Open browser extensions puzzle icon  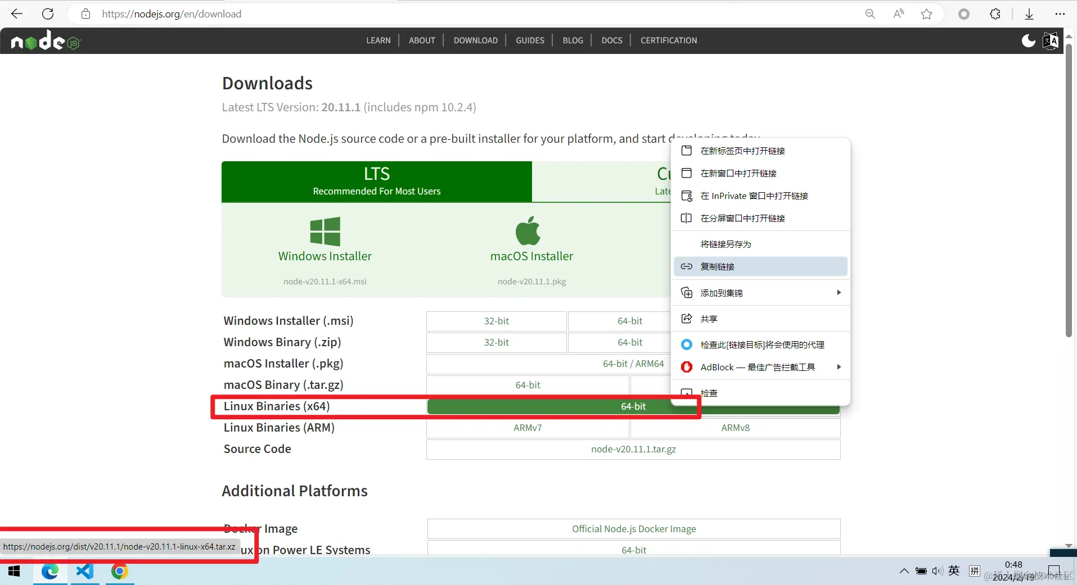coord(995,14)
